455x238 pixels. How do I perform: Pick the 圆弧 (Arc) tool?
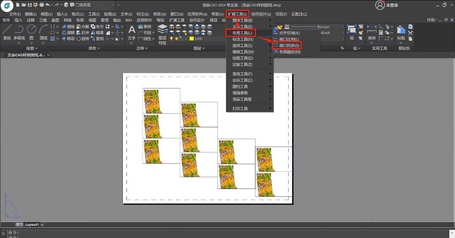point(43,32)
